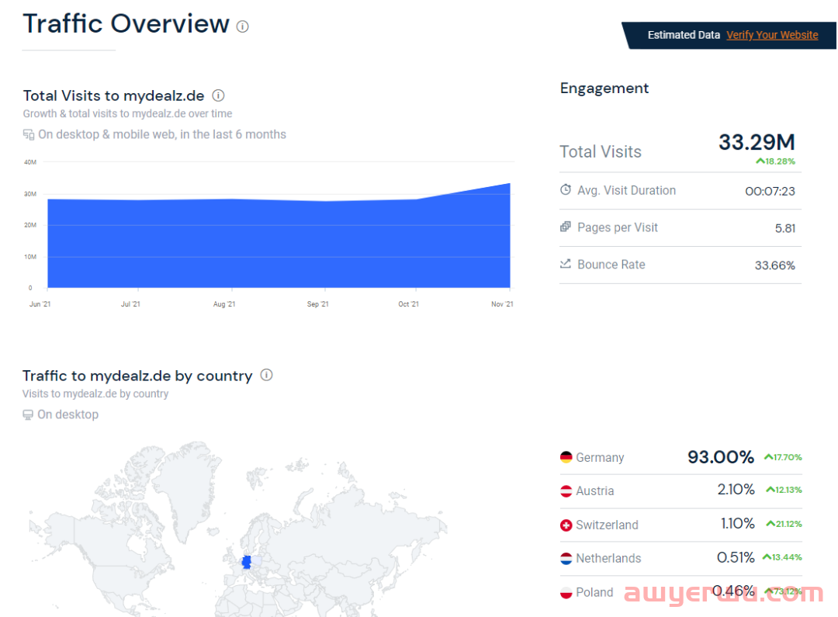Open the Verify Your Website link

click(772, 35)
